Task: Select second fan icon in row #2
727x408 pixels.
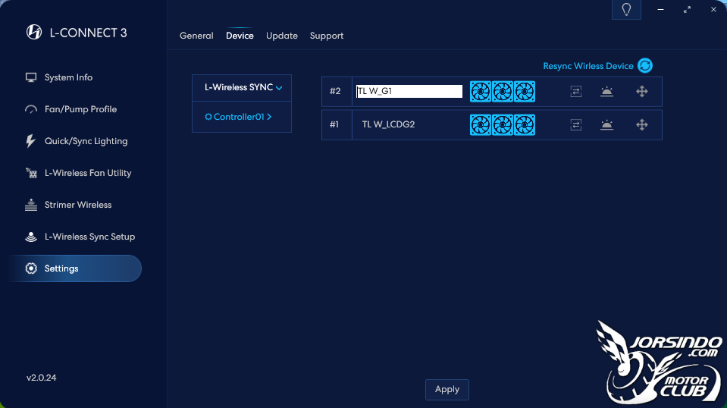Action: coord(503,92)
